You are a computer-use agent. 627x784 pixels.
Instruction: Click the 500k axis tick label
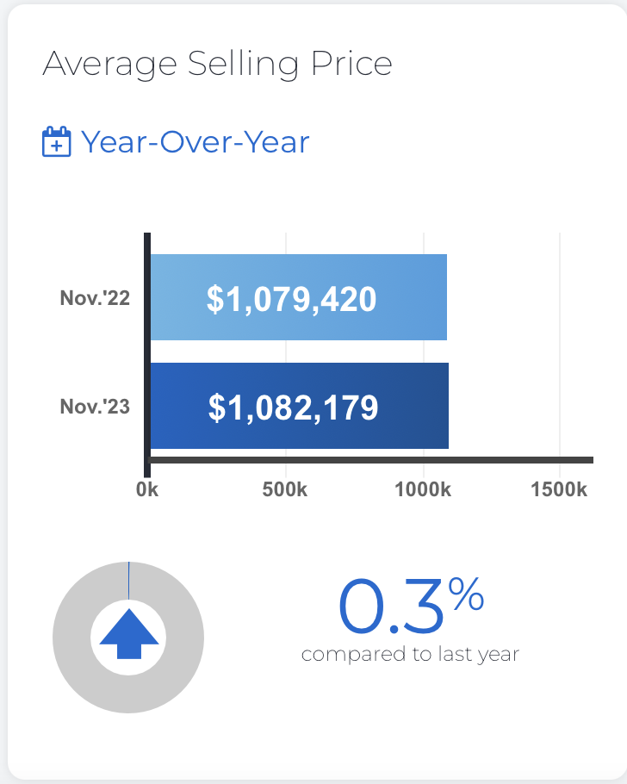285,489
